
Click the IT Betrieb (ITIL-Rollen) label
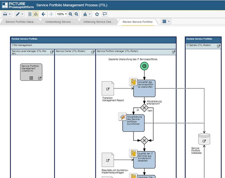click(199, 45)
